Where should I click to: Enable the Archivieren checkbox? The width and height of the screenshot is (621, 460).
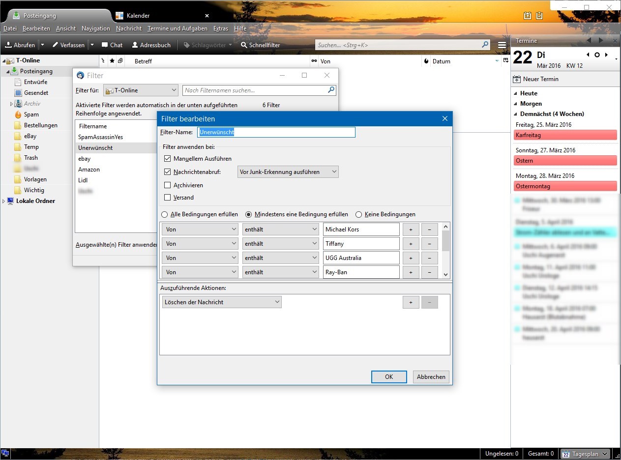tap(167, 185)
